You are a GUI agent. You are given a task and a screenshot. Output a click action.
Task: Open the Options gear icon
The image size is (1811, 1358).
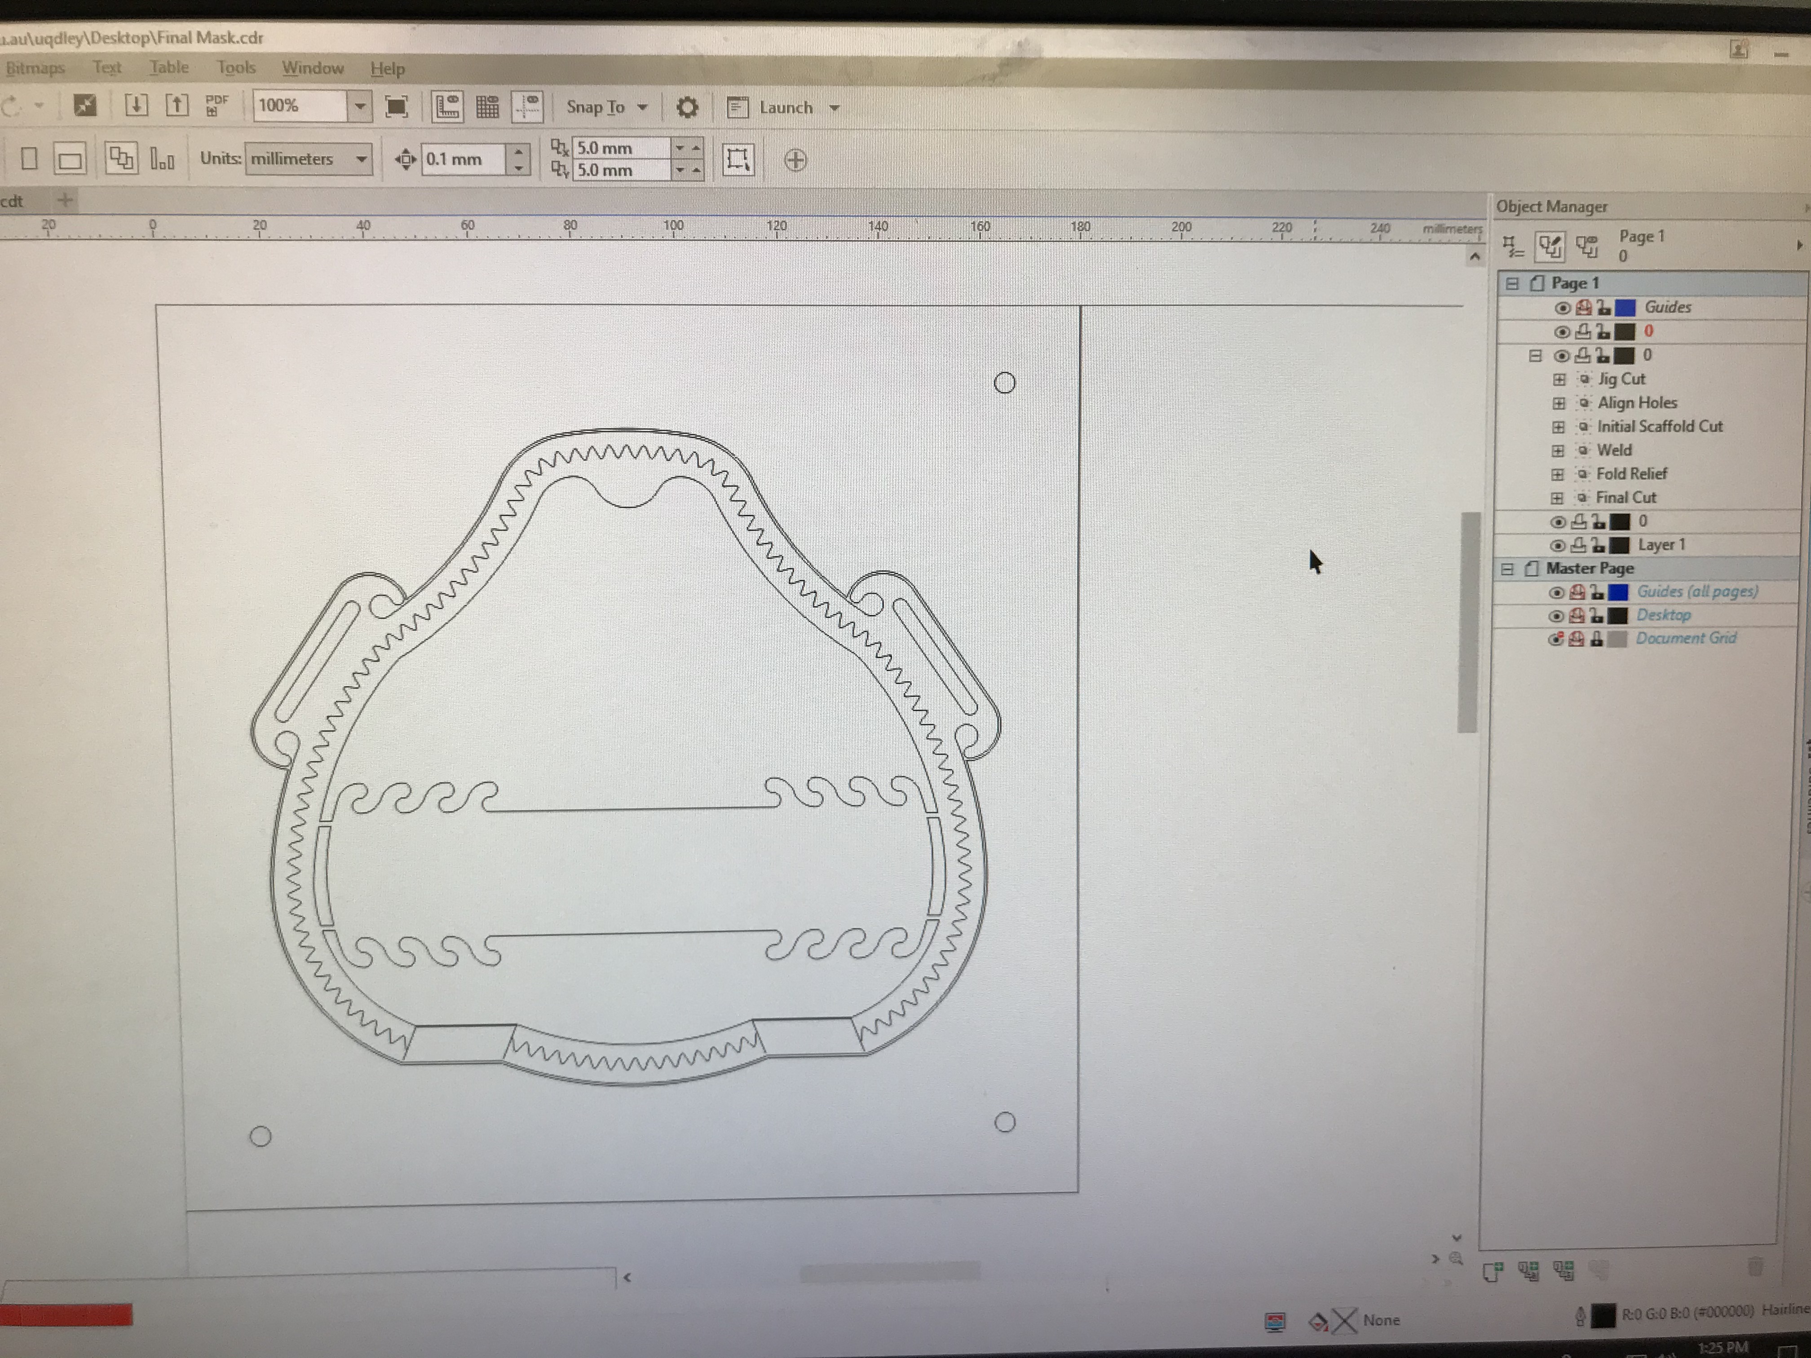click(x=687, y=107)
